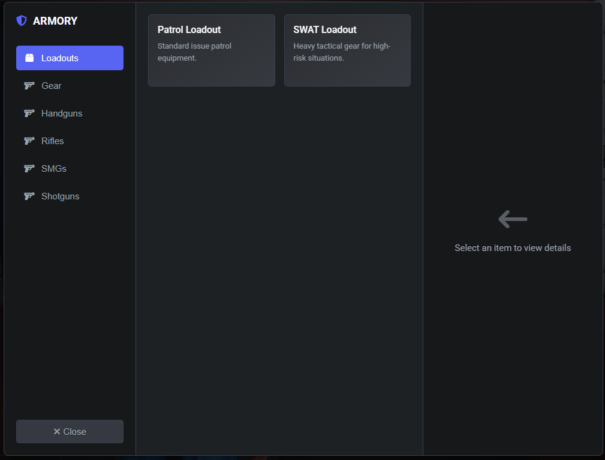The width and height of the screenshot is (605, 460).
Task: Open the Loadouts category
Action: click(70, 58)
